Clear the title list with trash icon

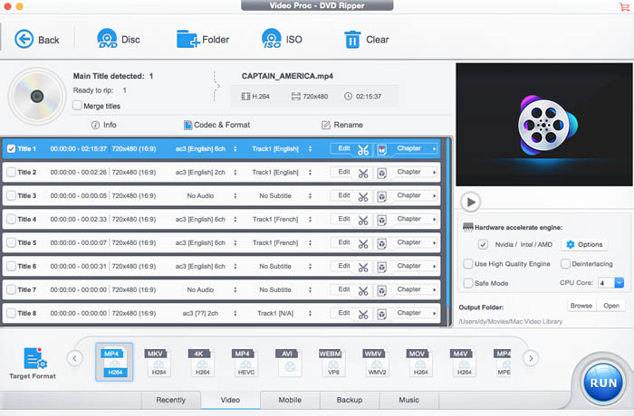coord(352,39)
